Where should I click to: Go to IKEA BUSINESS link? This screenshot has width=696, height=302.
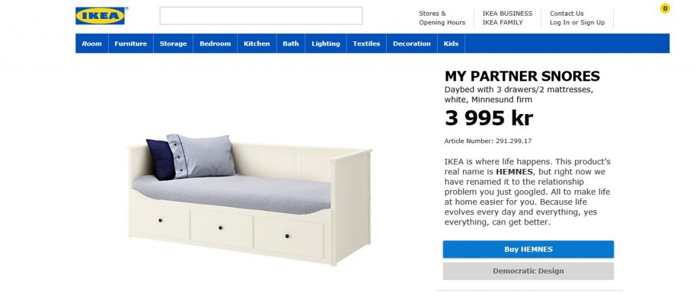point(507,13)
